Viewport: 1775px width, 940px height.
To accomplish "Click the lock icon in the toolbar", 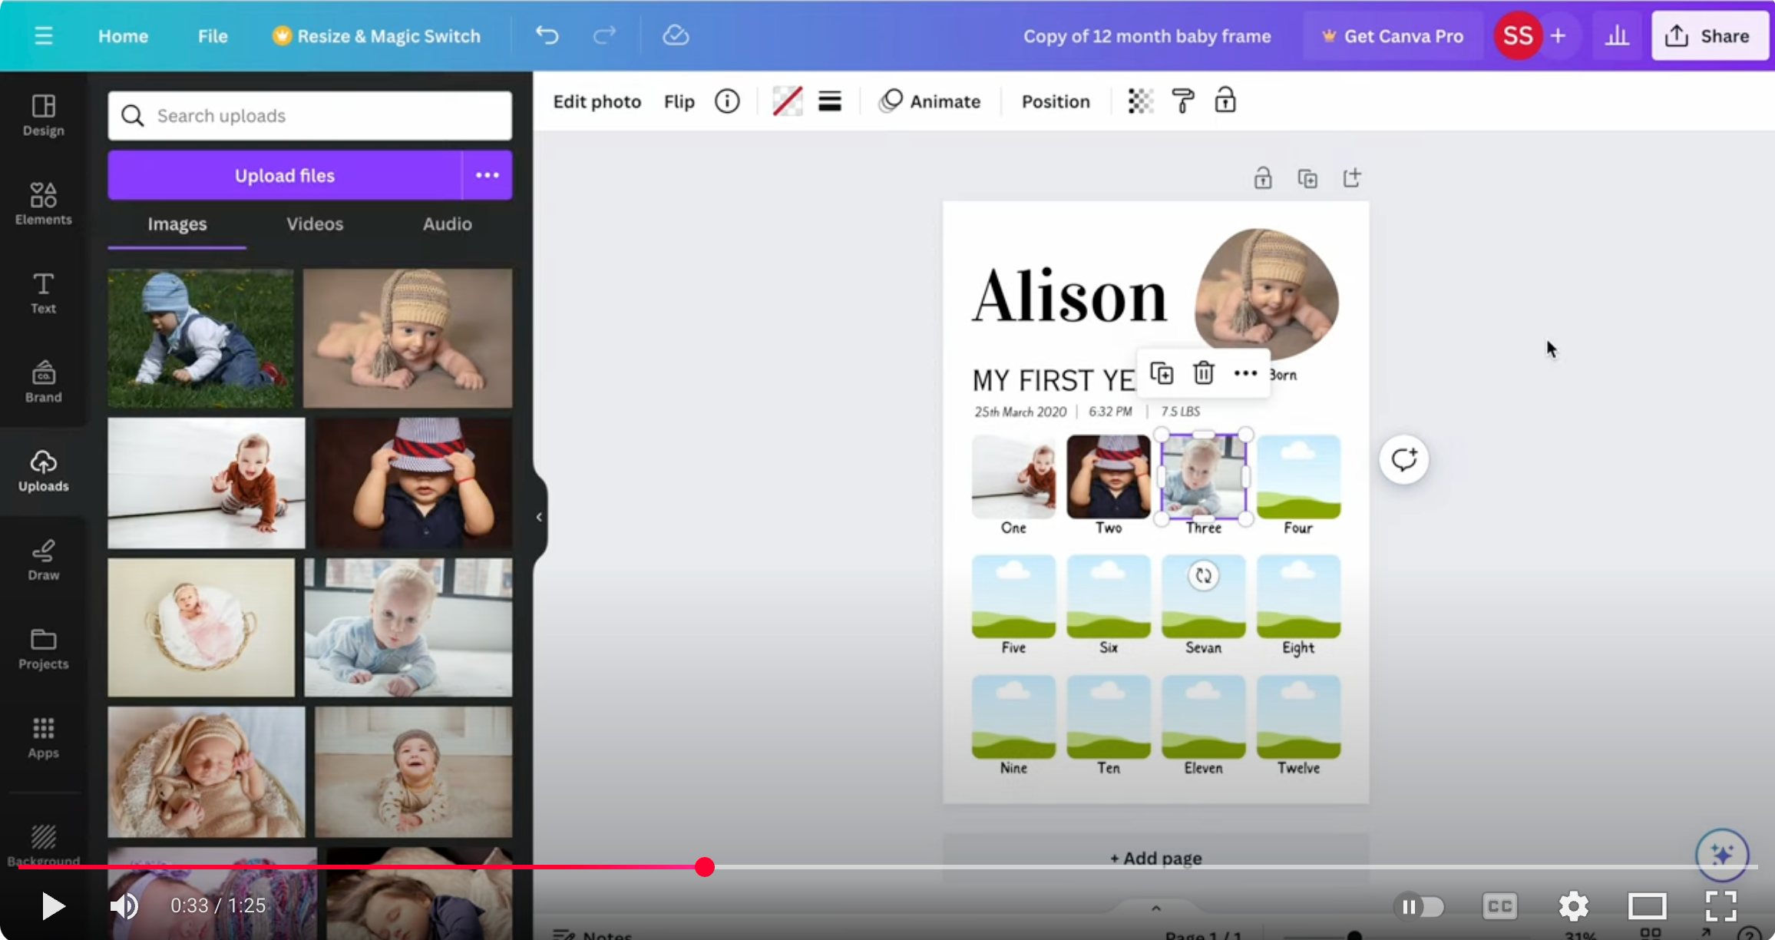I will (1225, 101).
